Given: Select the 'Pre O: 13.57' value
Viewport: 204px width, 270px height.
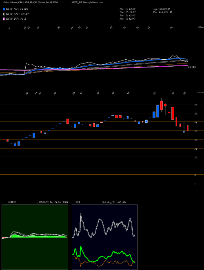Looking at the screenshot, I should (128, 9).
